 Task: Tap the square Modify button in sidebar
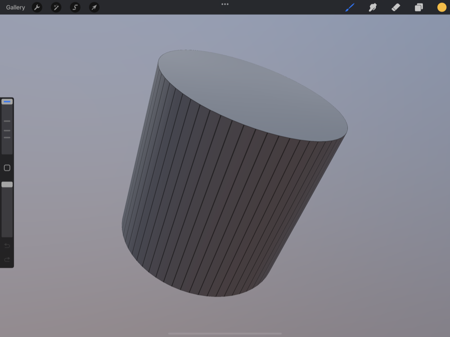7,168
